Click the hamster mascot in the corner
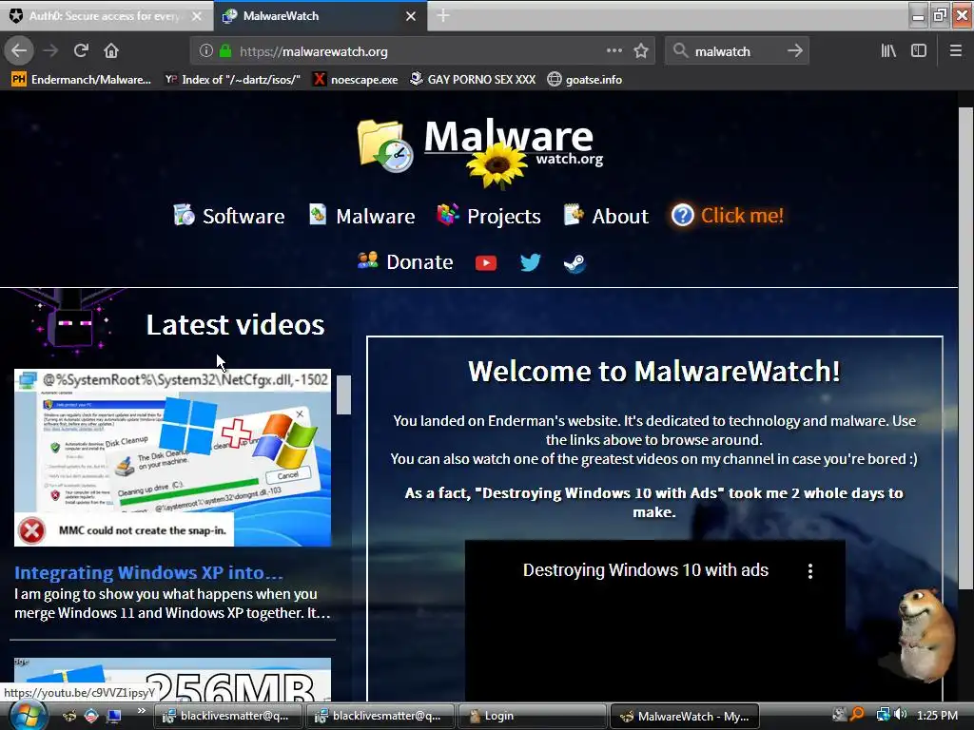Image resolution: width=974 pixels, height=730 pixels. pos(925,634)
